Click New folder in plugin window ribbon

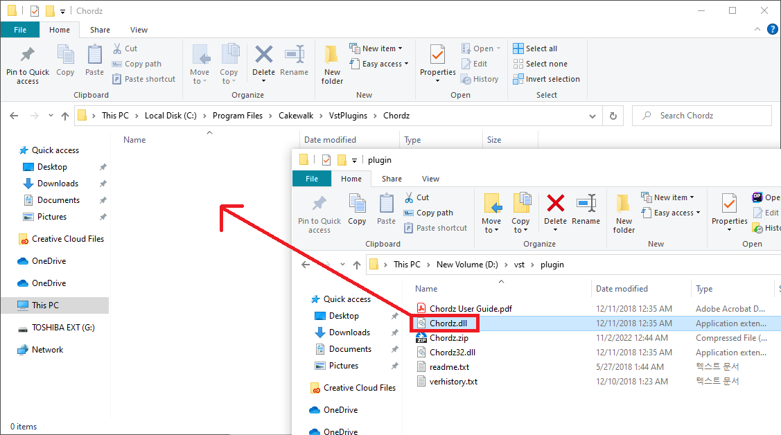624,214
